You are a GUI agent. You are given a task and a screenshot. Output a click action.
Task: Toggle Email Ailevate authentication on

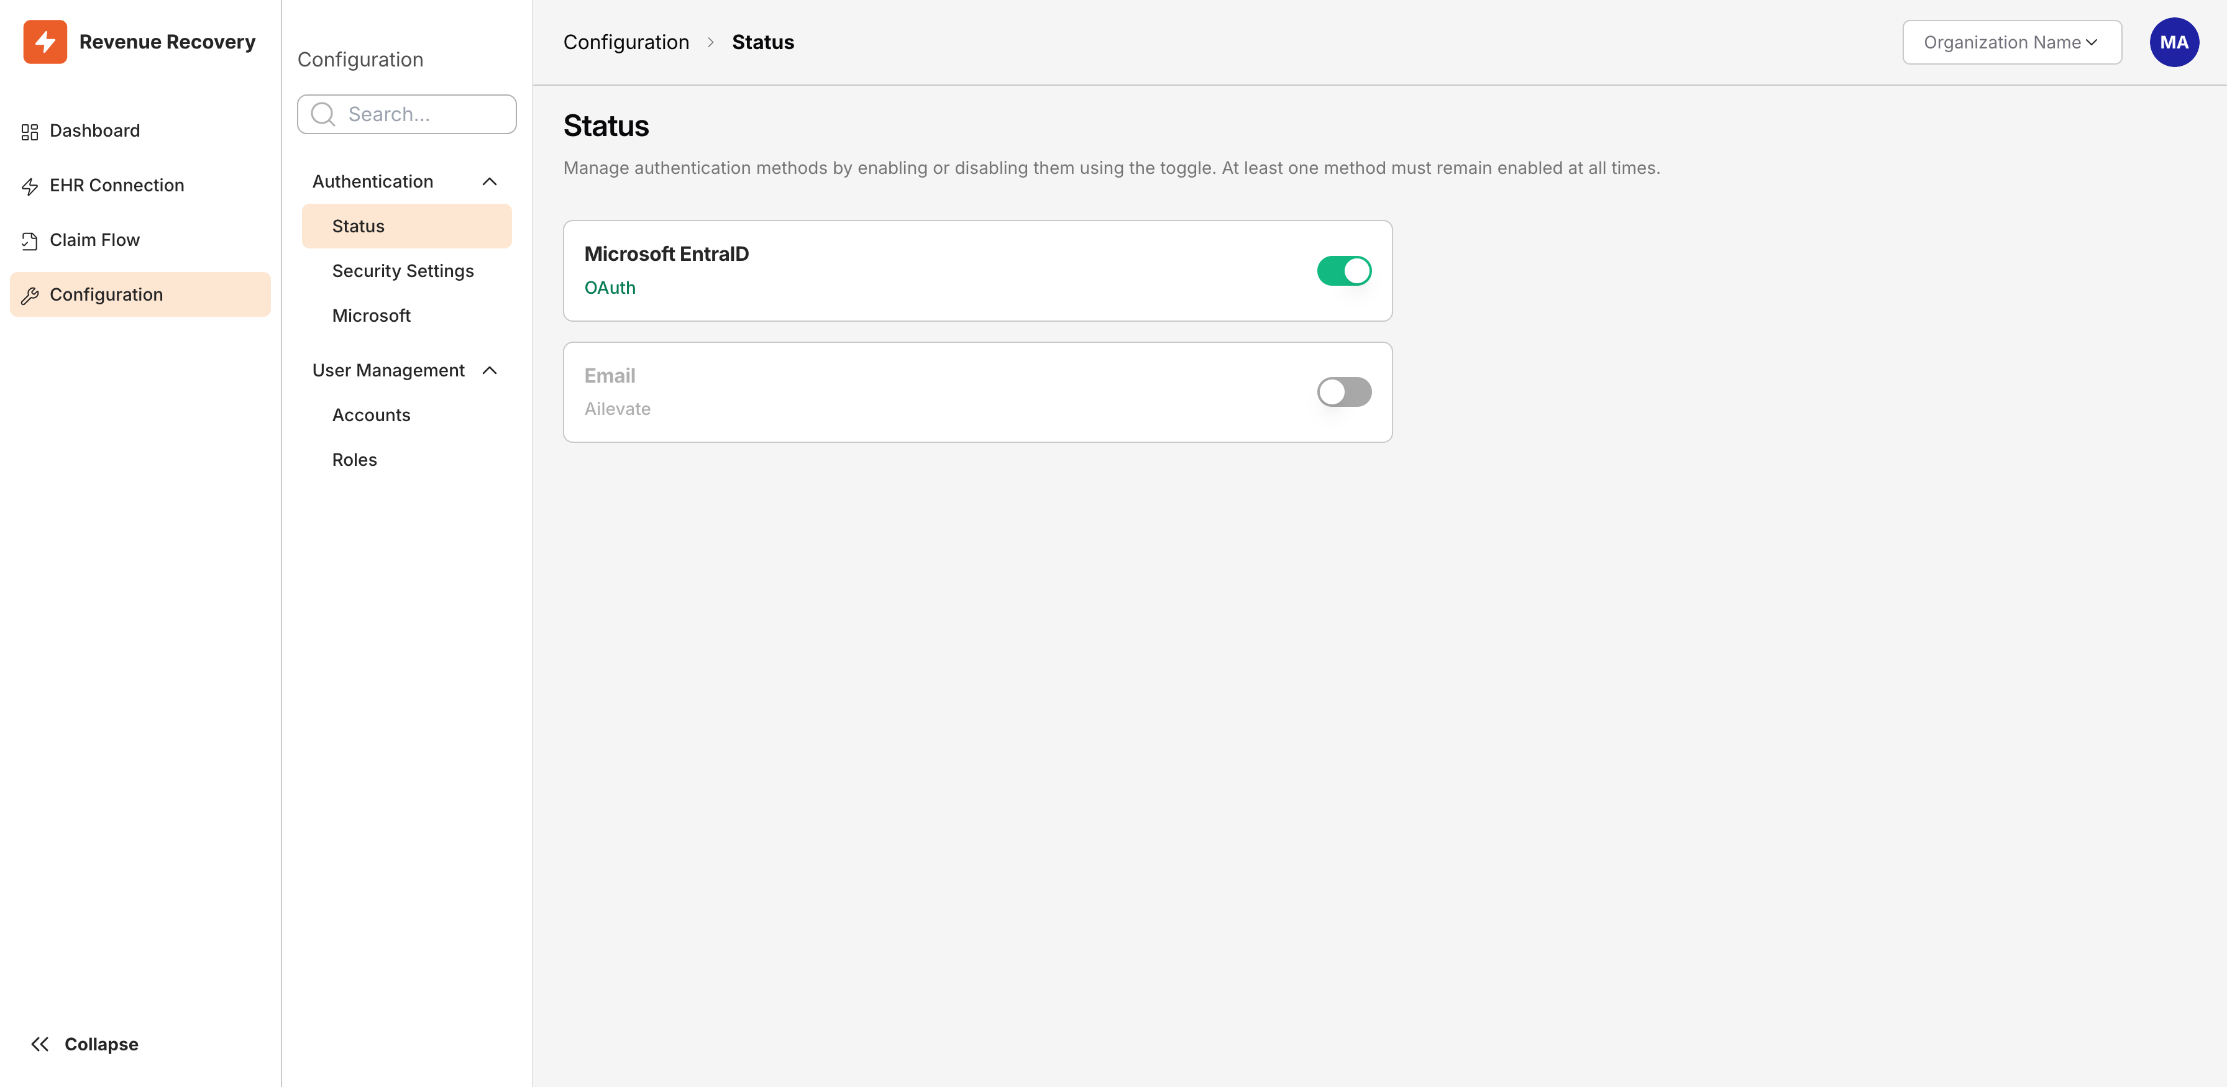click(x=1343, y=391)
